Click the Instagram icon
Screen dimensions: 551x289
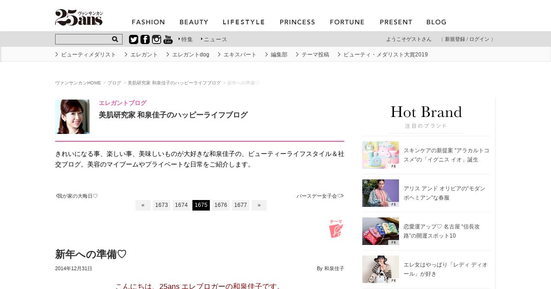click(x=157, y=39)
